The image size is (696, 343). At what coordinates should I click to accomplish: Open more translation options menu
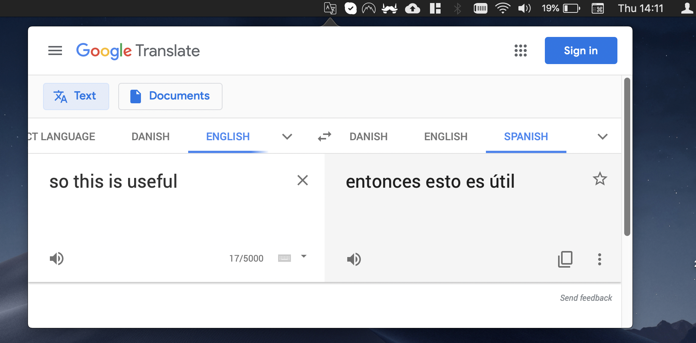point(599,259)
